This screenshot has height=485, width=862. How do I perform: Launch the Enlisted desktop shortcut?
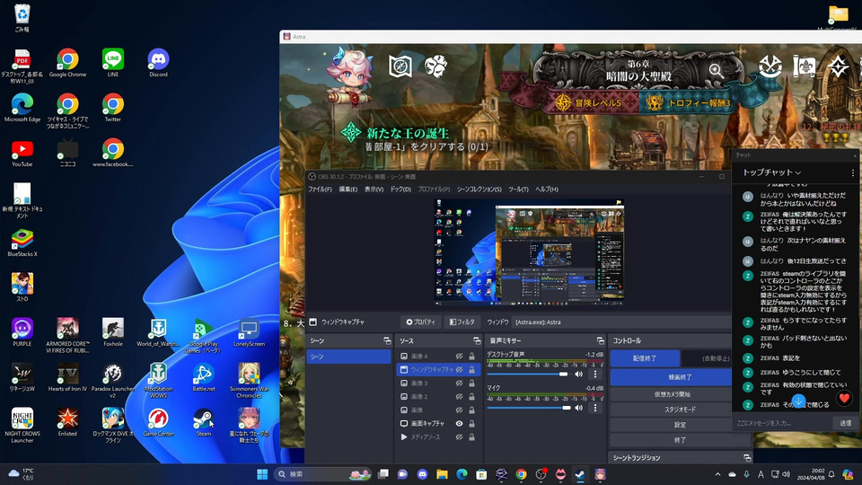click(x=67, y=422)
